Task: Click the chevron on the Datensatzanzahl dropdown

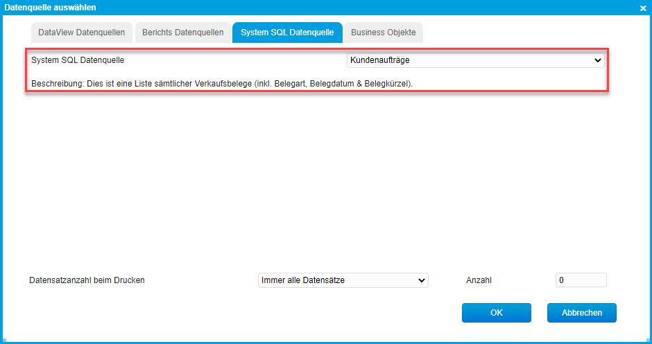Action: pyautogui.click(x=421, y=280)
